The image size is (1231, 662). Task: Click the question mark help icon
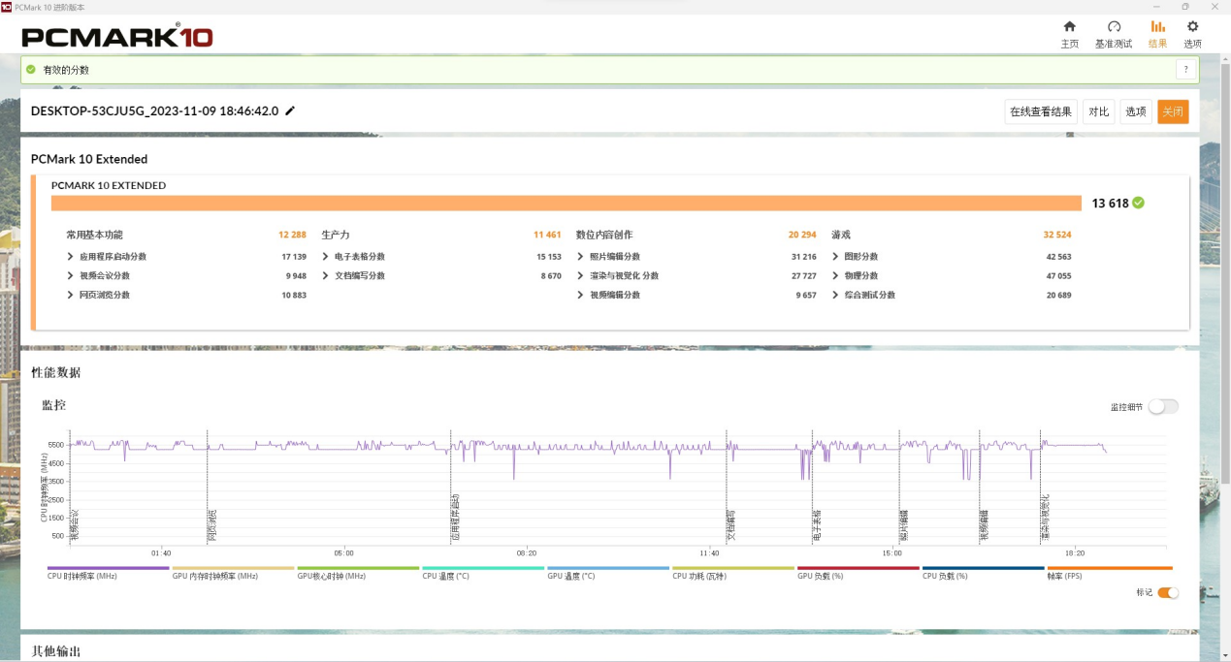coord(1185,70)
